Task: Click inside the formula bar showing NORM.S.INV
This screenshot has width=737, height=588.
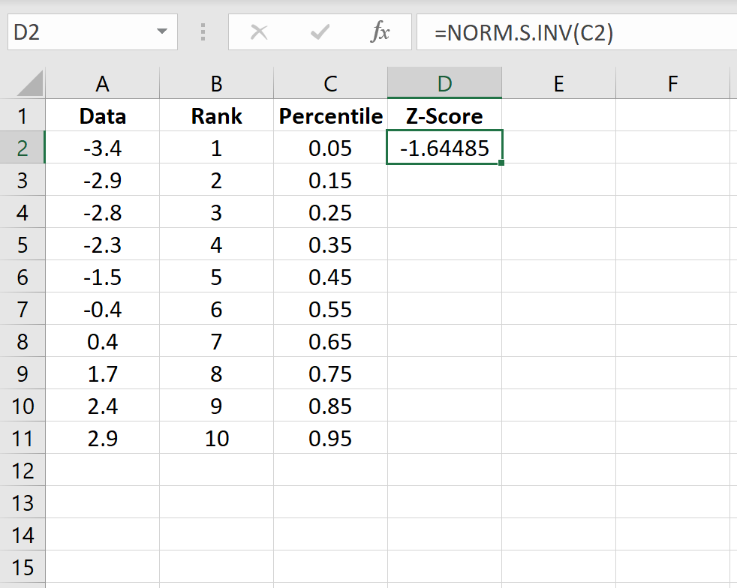Action: click(x=525, y=31)
